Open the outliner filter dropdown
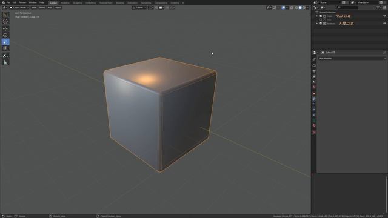The height and width of the screenshot is (218, 388). pos(378,8)
